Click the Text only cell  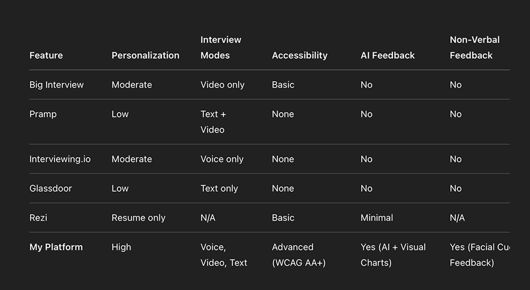pyautogui.click(x=219, y=188)
